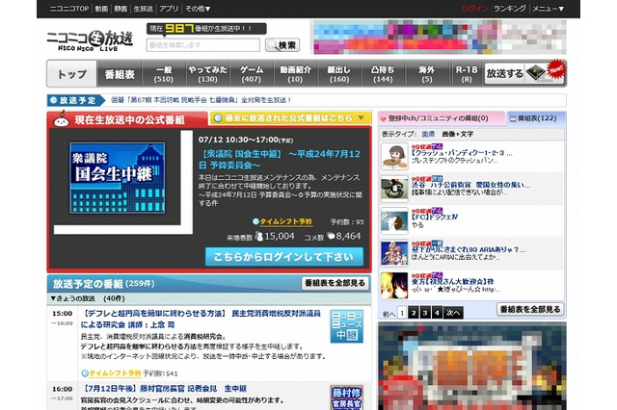This screenshot has height=410, width=617.
Task: Click タイムシフト予約 for the 国会生中継 program
Action: tap(282, 221)
